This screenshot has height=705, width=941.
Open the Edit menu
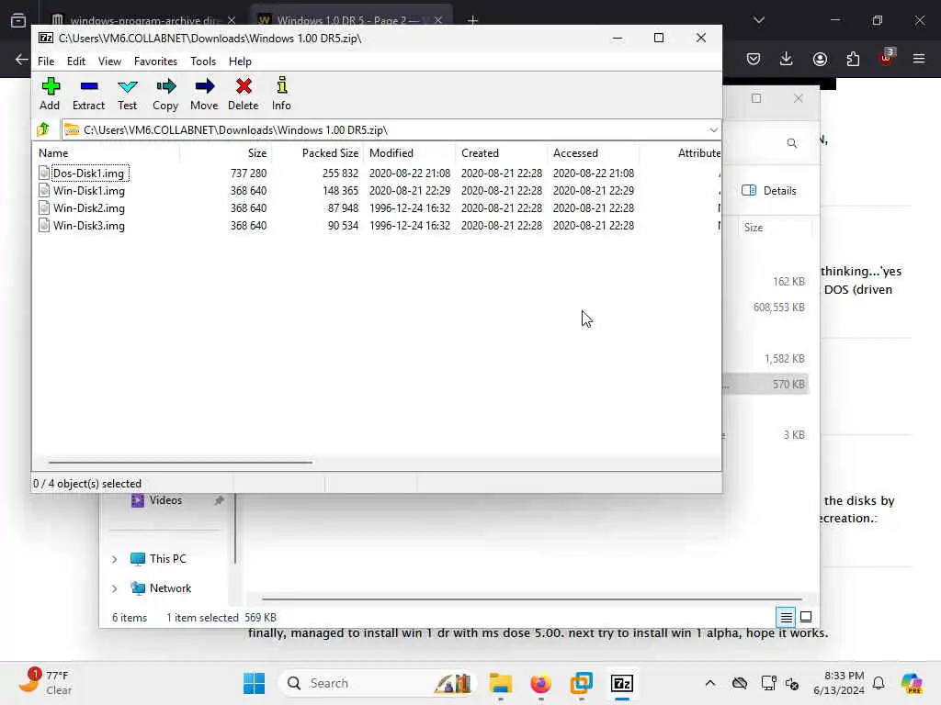pyautogui.click(x=76, y=62)
